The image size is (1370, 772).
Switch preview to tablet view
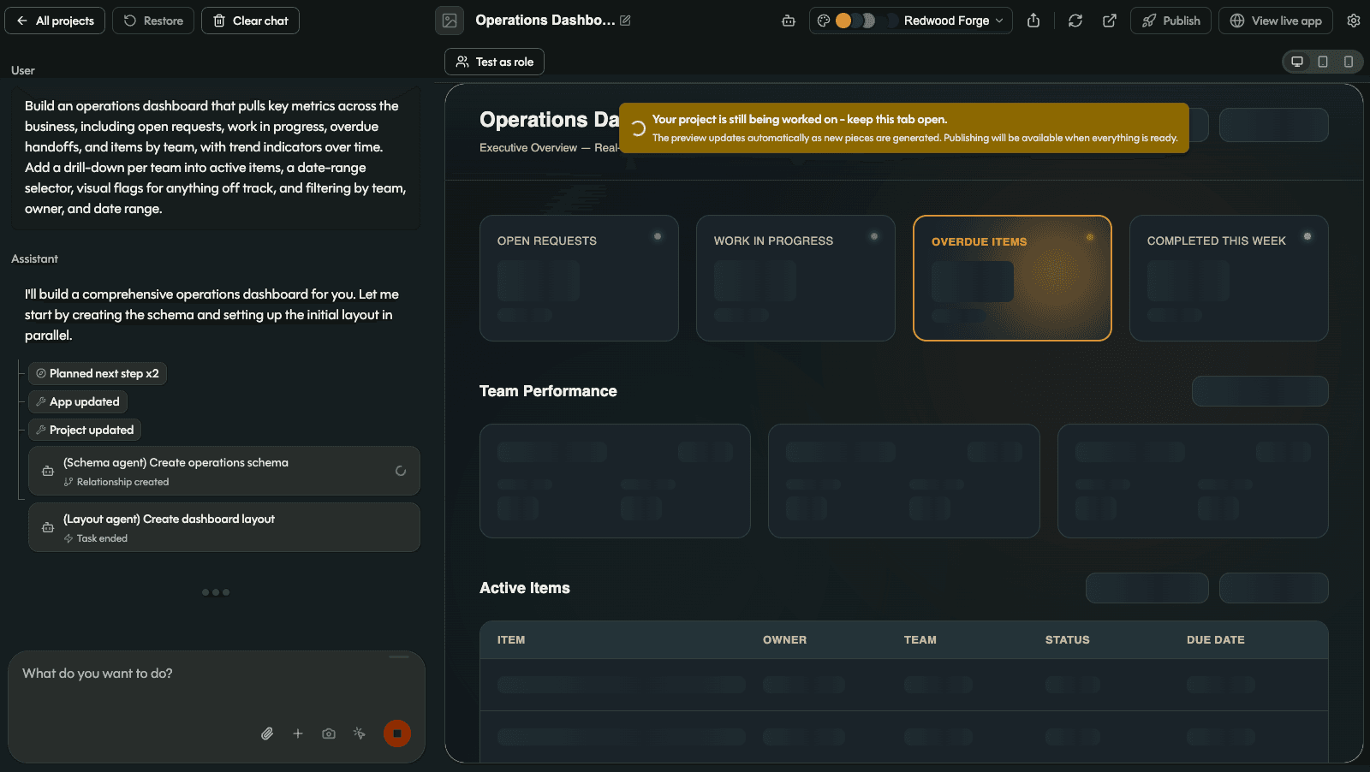click(1323, 62)
